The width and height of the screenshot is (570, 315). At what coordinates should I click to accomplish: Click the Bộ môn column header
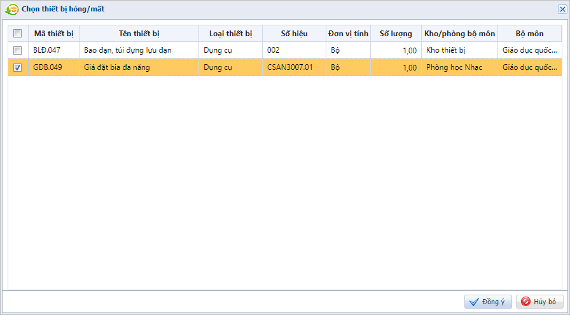(x=530, y=34)
